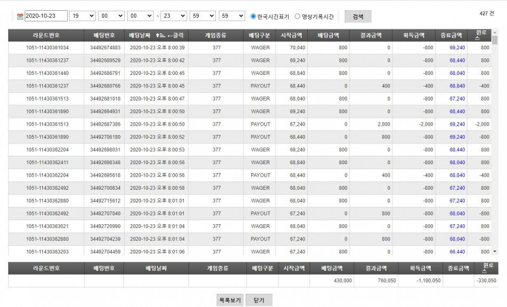Screen dimensions: 507x307
Task: Click the 배팅구분 column header in upper table
Action: coord(259,35)
